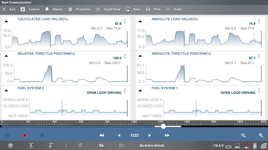Skip forward with fast-forward double arrow

[x=167, y=135]
